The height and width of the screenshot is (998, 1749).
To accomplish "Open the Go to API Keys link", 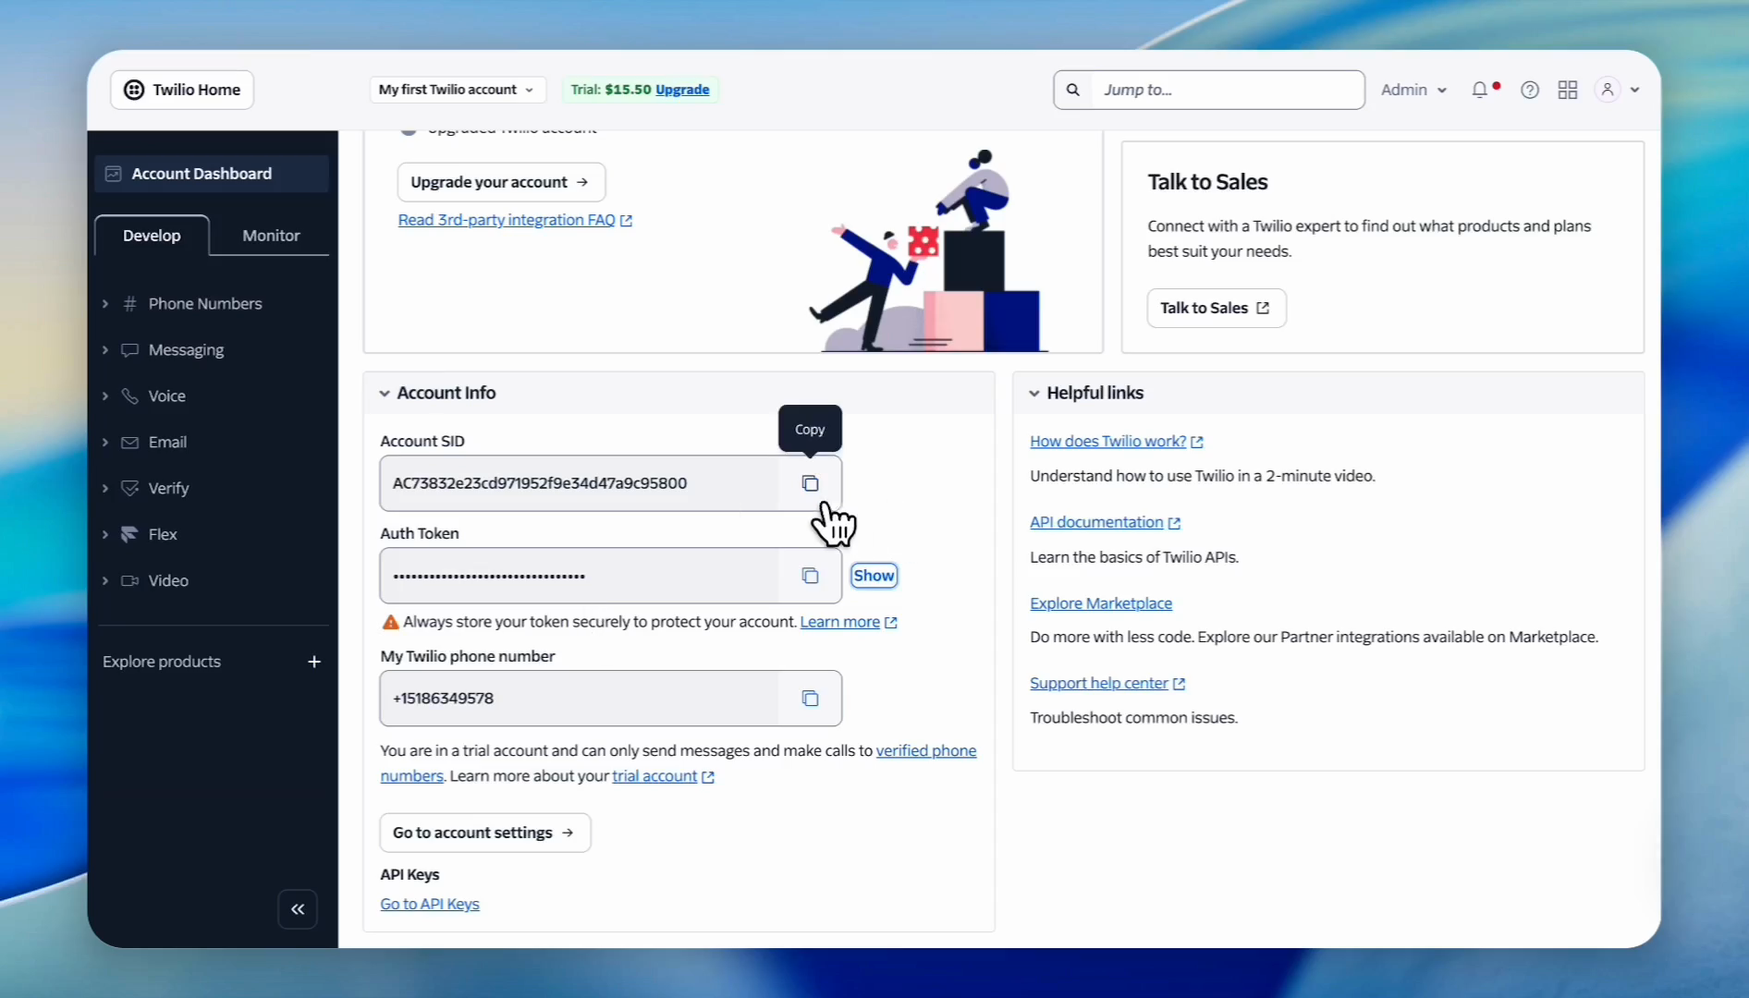I will tap(430, 904).
